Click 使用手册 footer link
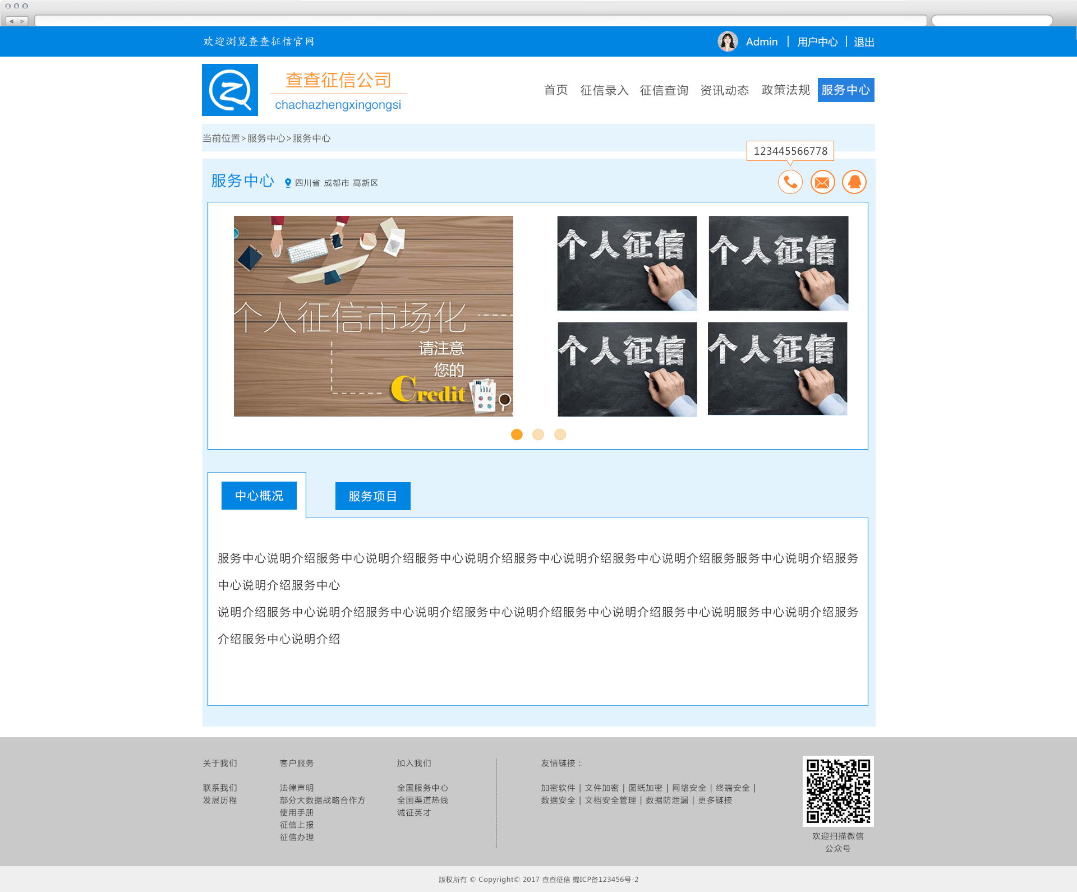This screenshot has height=892, width=1077. tap(297, 812)
